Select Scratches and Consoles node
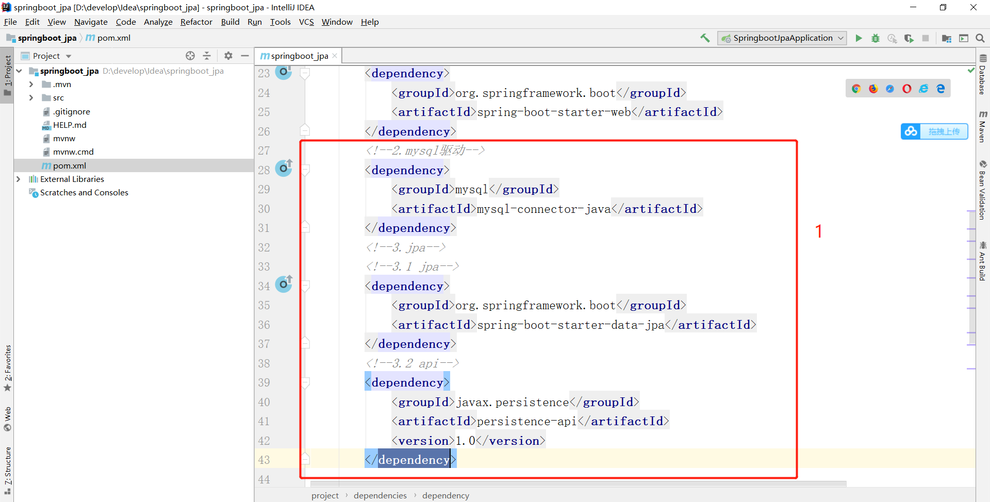990x502 pixels. (134, 192)
